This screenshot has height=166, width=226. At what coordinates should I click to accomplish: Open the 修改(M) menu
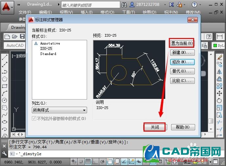point(193,12)
